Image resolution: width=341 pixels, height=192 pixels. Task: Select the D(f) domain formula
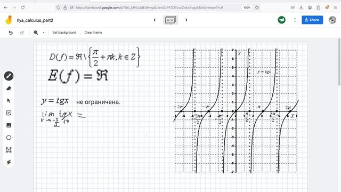click(x=95, y=57)
